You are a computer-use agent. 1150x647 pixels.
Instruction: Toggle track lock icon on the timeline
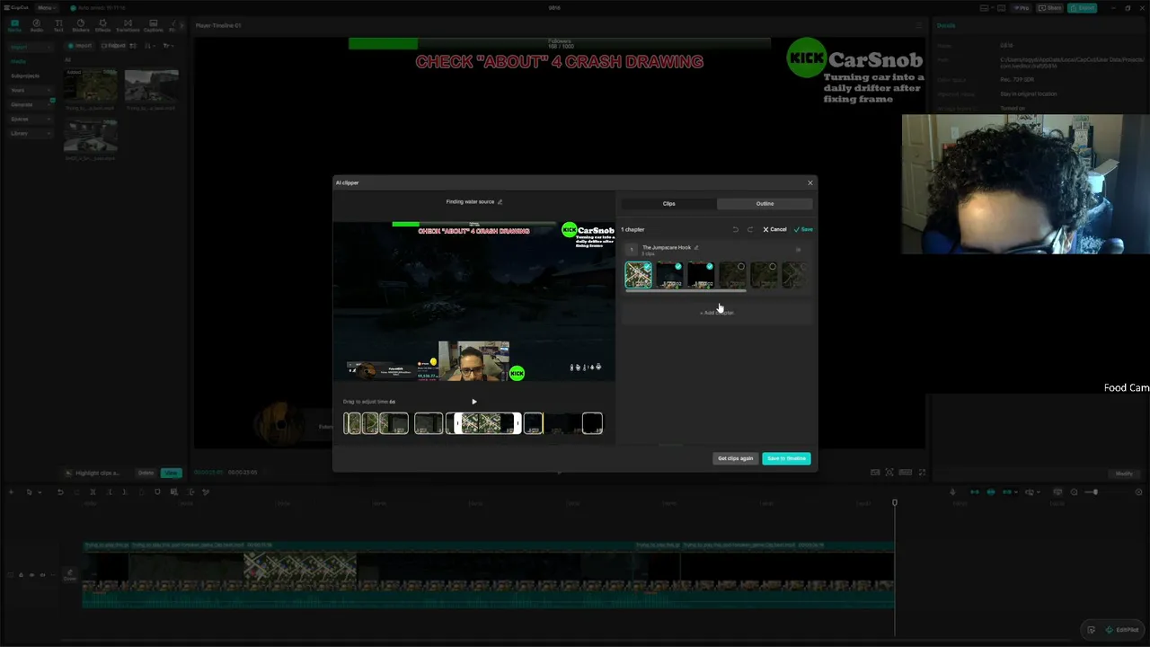[21, 575]
